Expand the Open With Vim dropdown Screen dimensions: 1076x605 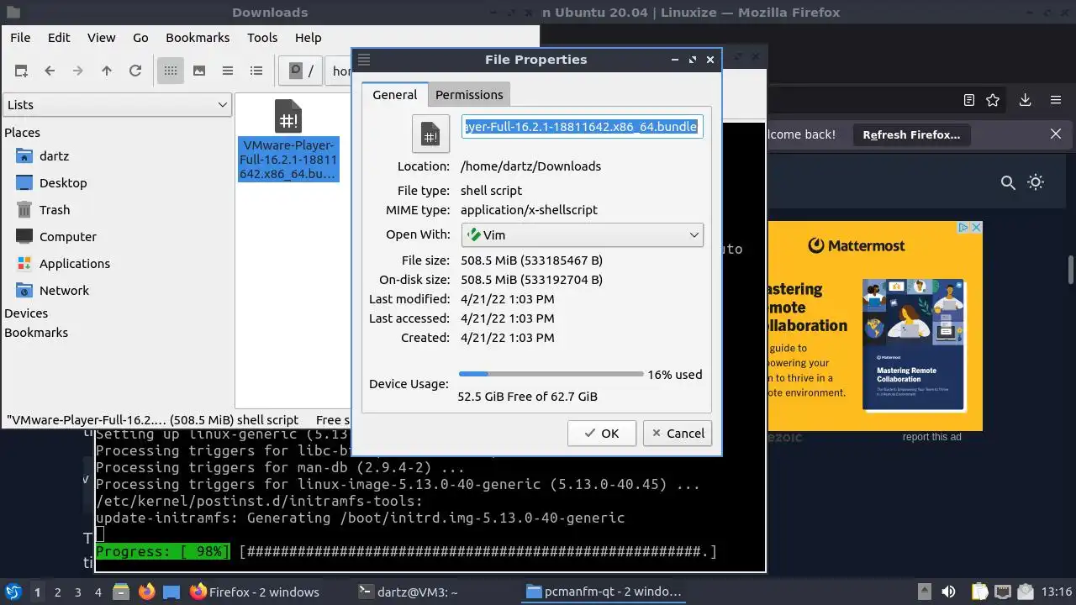point(582,234)
